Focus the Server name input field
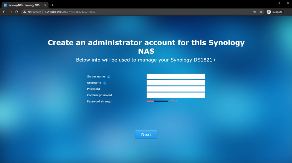The image size is (292, 163). tap(176, 77)
